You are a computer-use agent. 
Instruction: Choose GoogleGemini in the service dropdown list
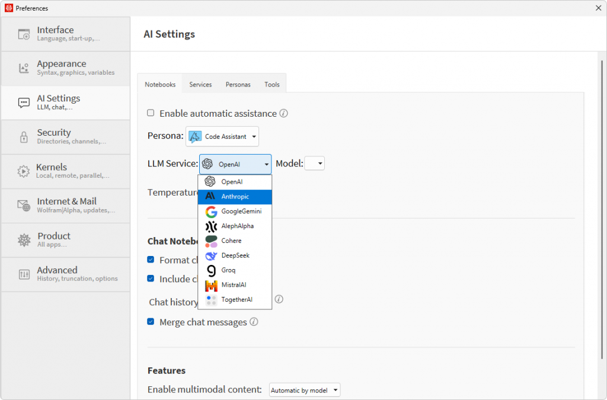235,211
